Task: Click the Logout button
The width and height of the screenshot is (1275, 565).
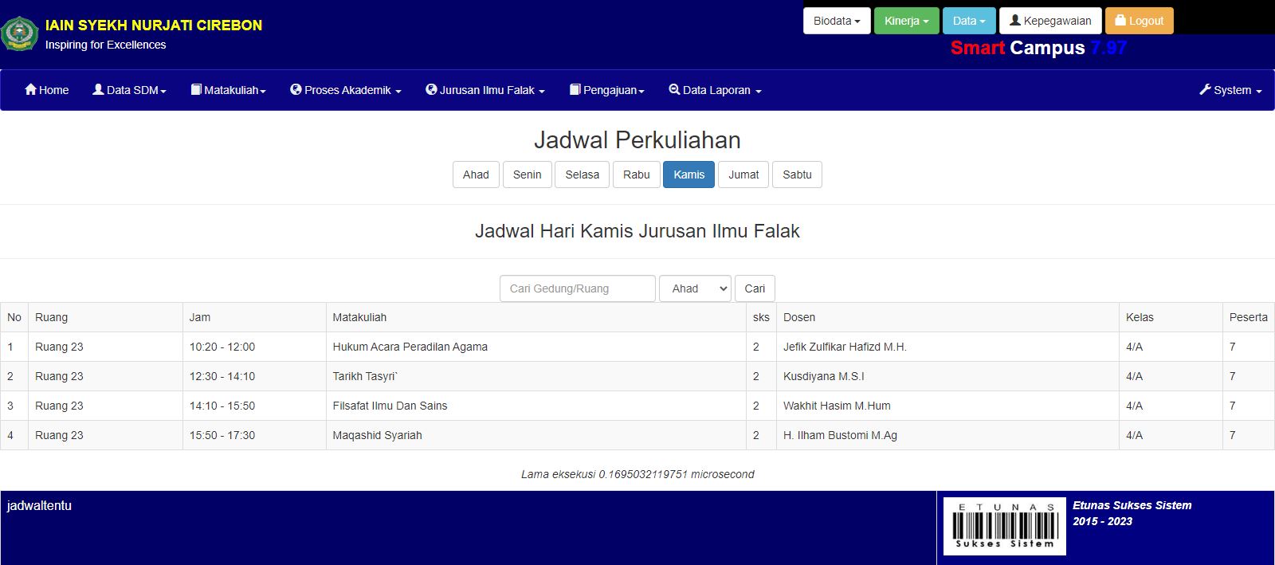Action: coord(1140,21)
